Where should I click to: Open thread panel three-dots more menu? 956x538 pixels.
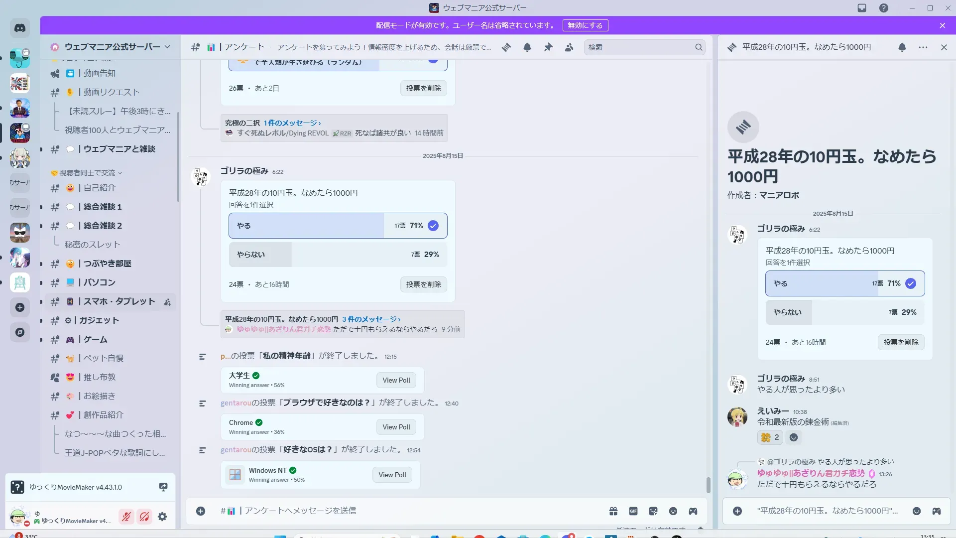(x=923, y=47)
